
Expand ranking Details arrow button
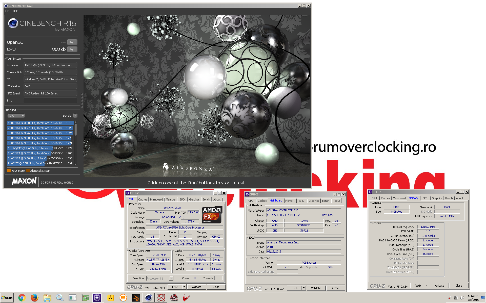click(x=75, y=116)
